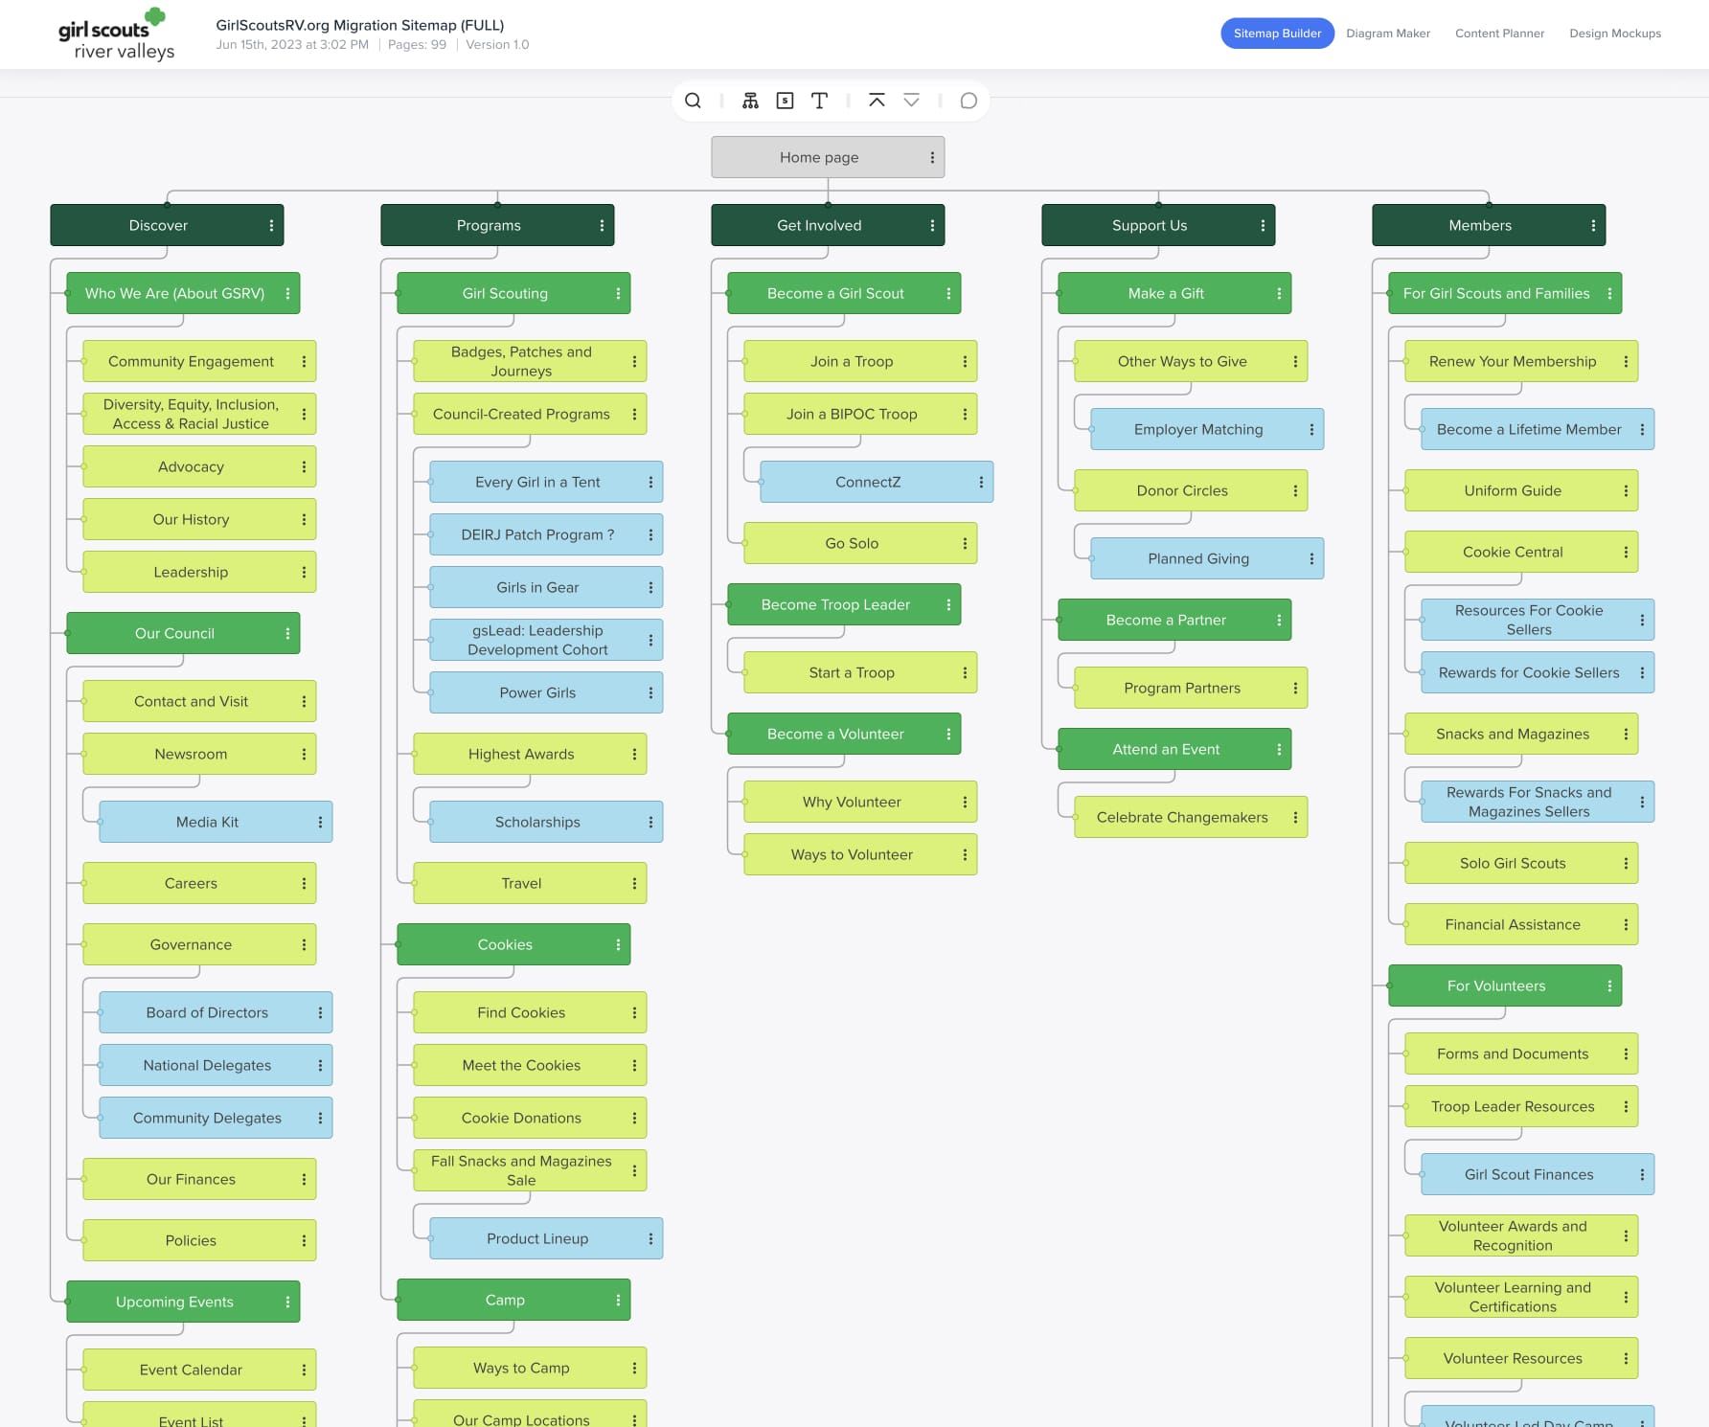Click the Version 1.0 label
Screen dimensions: 1709x1427
(x=497, y=45)
